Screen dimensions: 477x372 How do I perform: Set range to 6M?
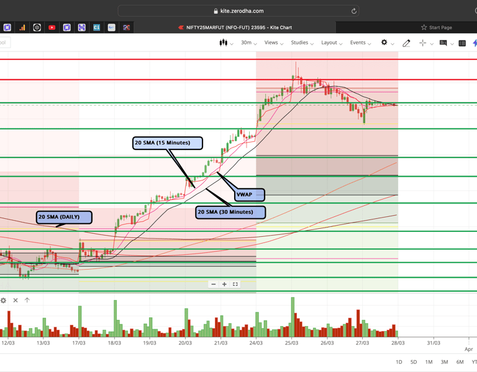coord(460,362)
